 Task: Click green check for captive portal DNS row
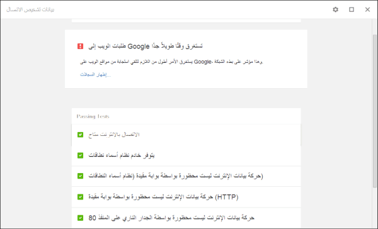[80, 176]
